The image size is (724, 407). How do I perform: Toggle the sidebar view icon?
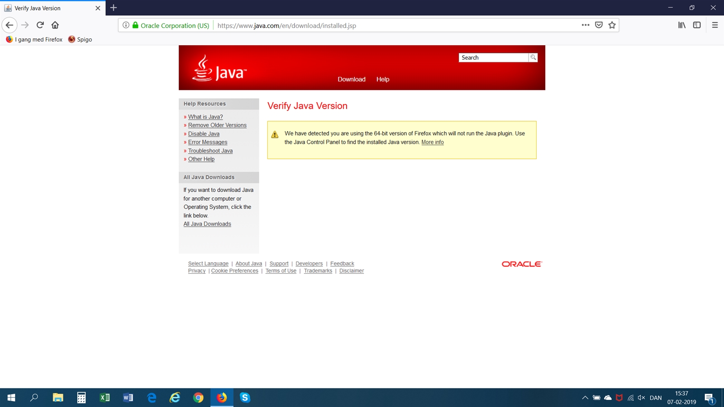click(697, 25)
